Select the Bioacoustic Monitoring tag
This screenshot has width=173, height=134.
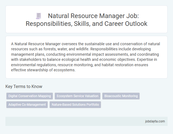[x=121, y=96]
